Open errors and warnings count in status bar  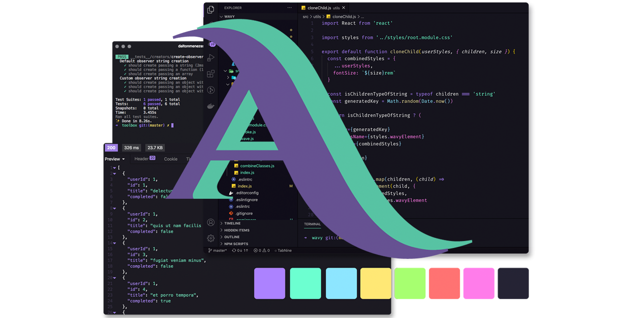click(x=262, y=250)
